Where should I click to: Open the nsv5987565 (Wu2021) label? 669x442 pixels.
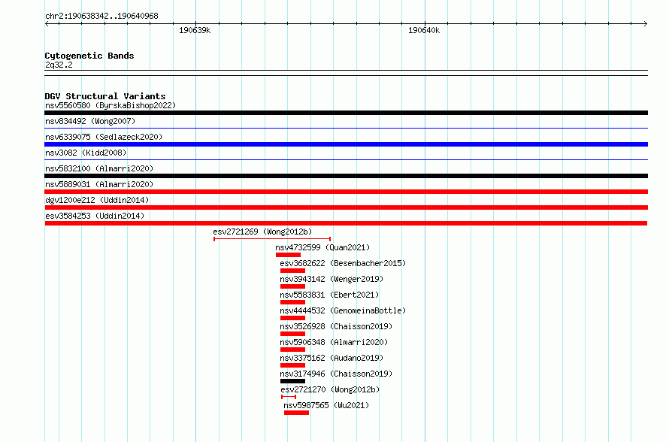click(x=326, y=405)
